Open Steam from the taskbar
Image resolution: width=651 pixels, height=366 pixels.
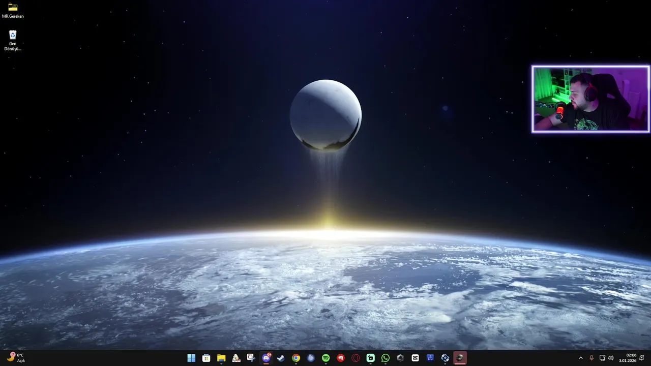pos(281,358)
